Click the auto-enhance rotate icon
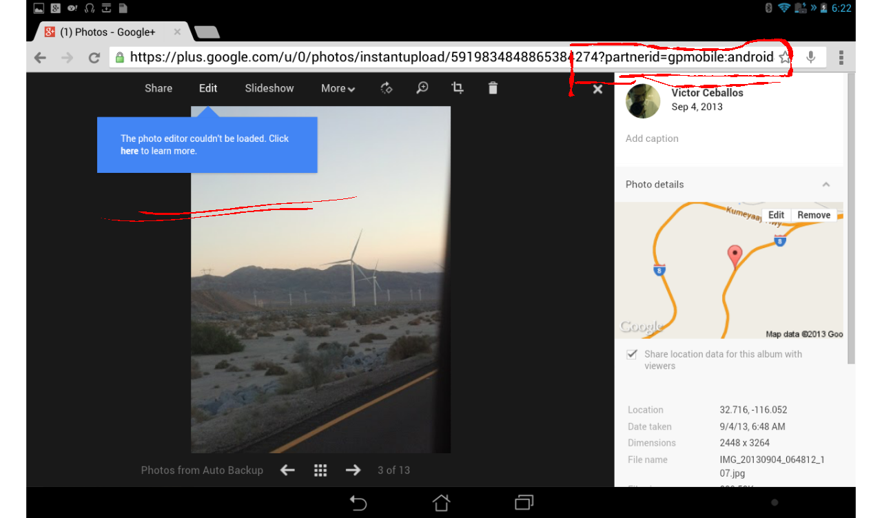882x518 pixels. (387, 88)
